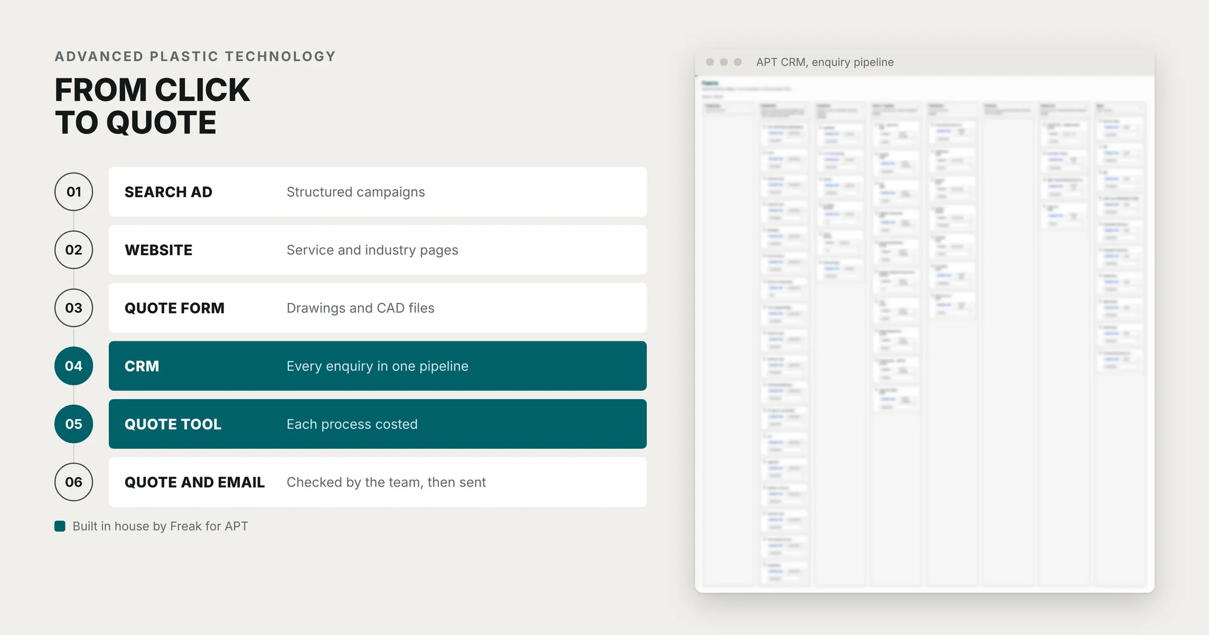1209x635 pixels.
Task: Click 'Every enquiry in one pipeline' text
Action: pos(377,366)
